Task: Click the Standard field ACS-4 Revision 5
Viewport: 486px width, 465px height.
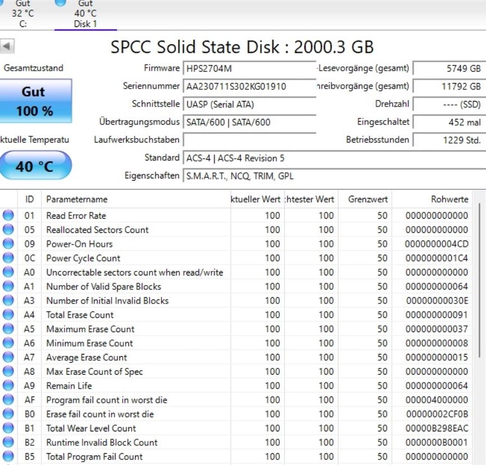Action: [x=335, y=158]
